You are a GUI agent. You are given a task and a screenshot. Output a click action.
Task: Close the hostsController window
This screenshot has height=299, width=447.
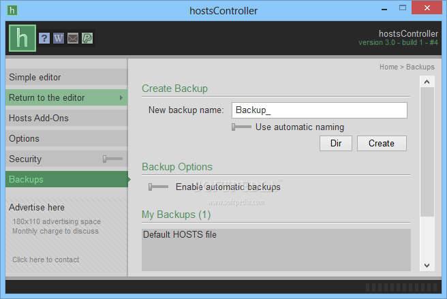tap(427, 7)
